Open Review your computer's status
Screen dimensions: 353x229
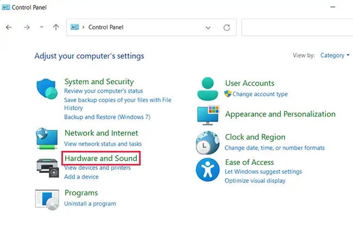point(104,91)
